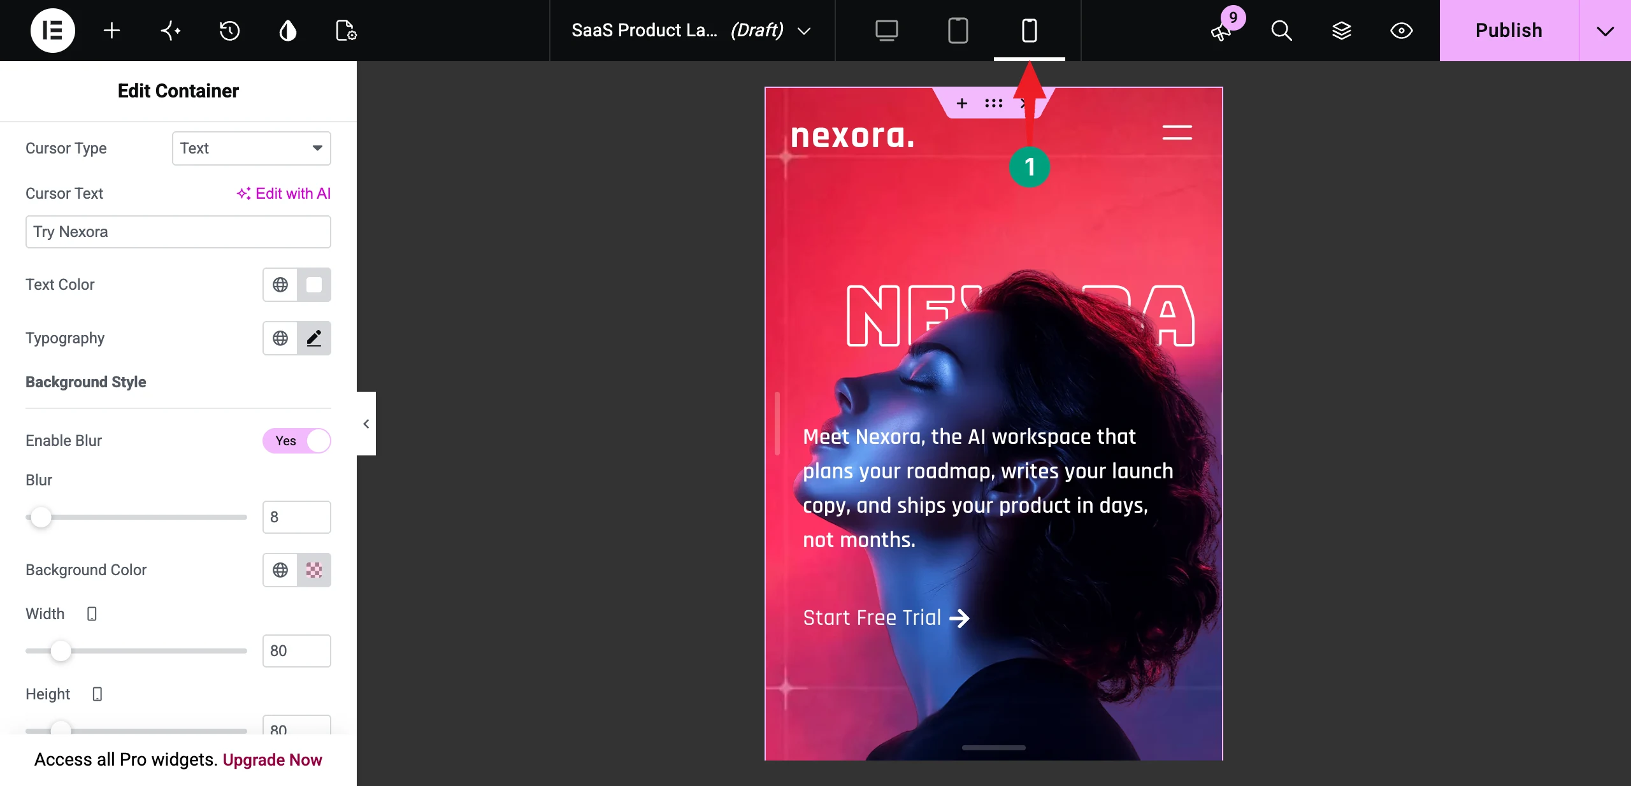Image resolution: width=1631 pixels, height=786 pixels.
Task: Click Edit with AI link
Action: pyautogui.click(x=284, y=194)
